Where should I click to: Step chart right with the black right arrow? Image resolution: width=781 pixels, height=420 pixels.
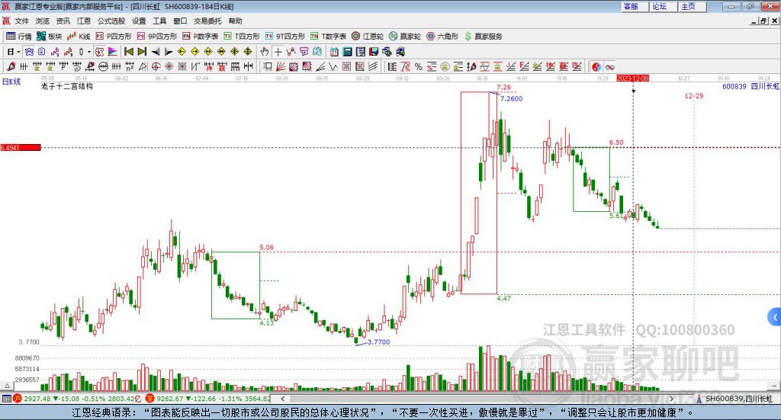169,52
